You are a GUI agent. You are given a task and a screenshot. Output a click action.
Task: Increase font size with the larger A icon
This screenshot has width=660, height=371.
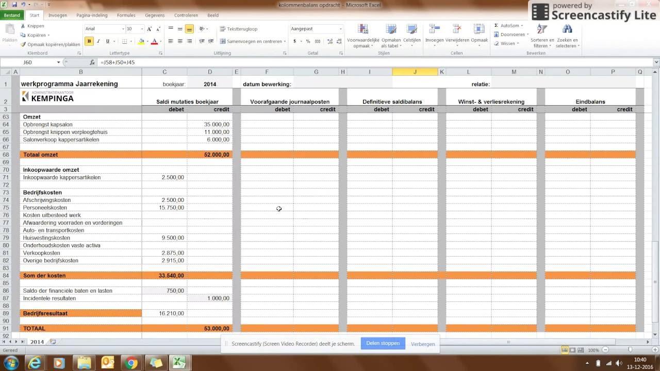(x=150, y=29)
